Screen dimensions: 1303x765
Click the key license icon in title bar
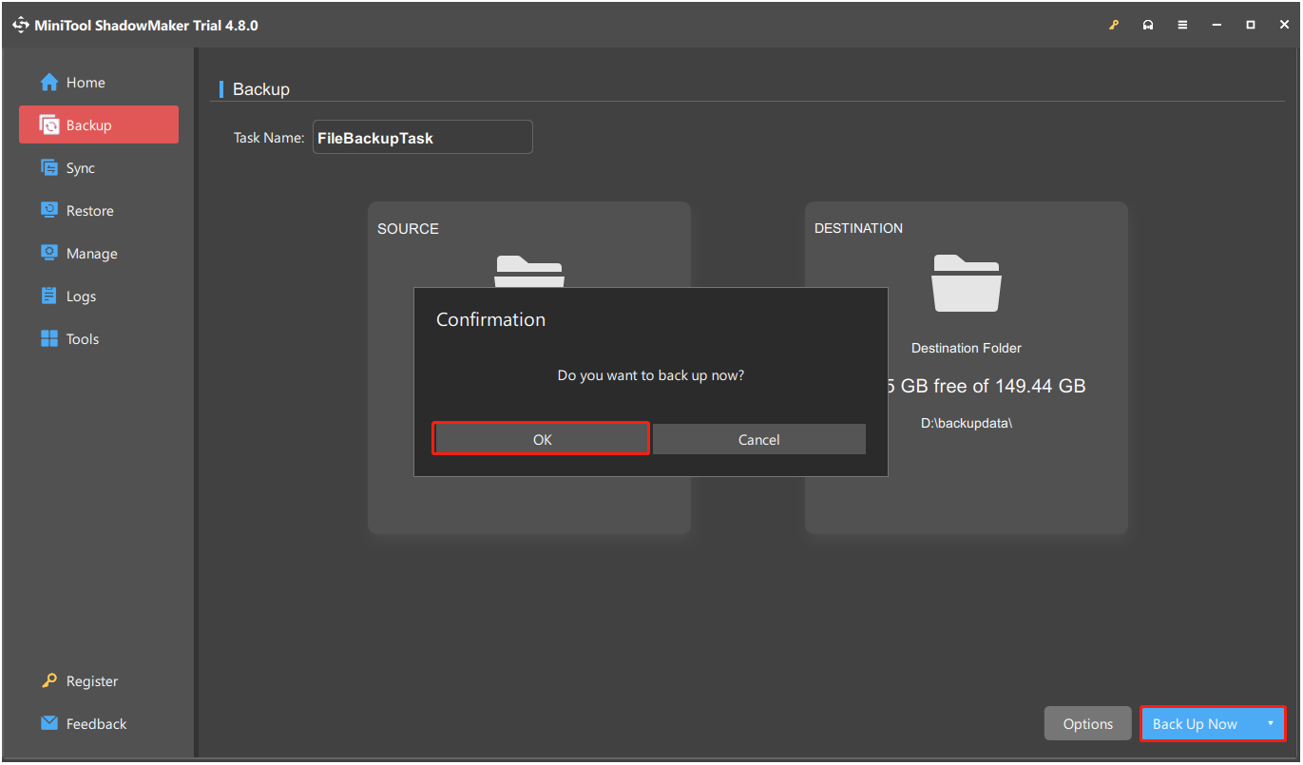pyautogui.click(x=1113, y=24)
